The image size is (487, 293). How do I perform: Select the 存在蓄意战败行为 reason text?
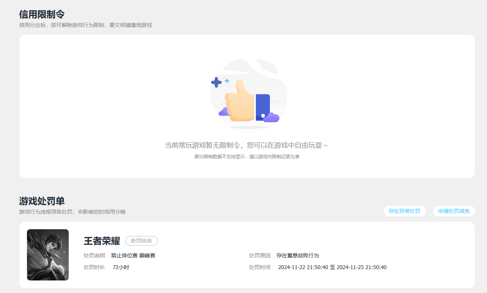coord(298,255)
